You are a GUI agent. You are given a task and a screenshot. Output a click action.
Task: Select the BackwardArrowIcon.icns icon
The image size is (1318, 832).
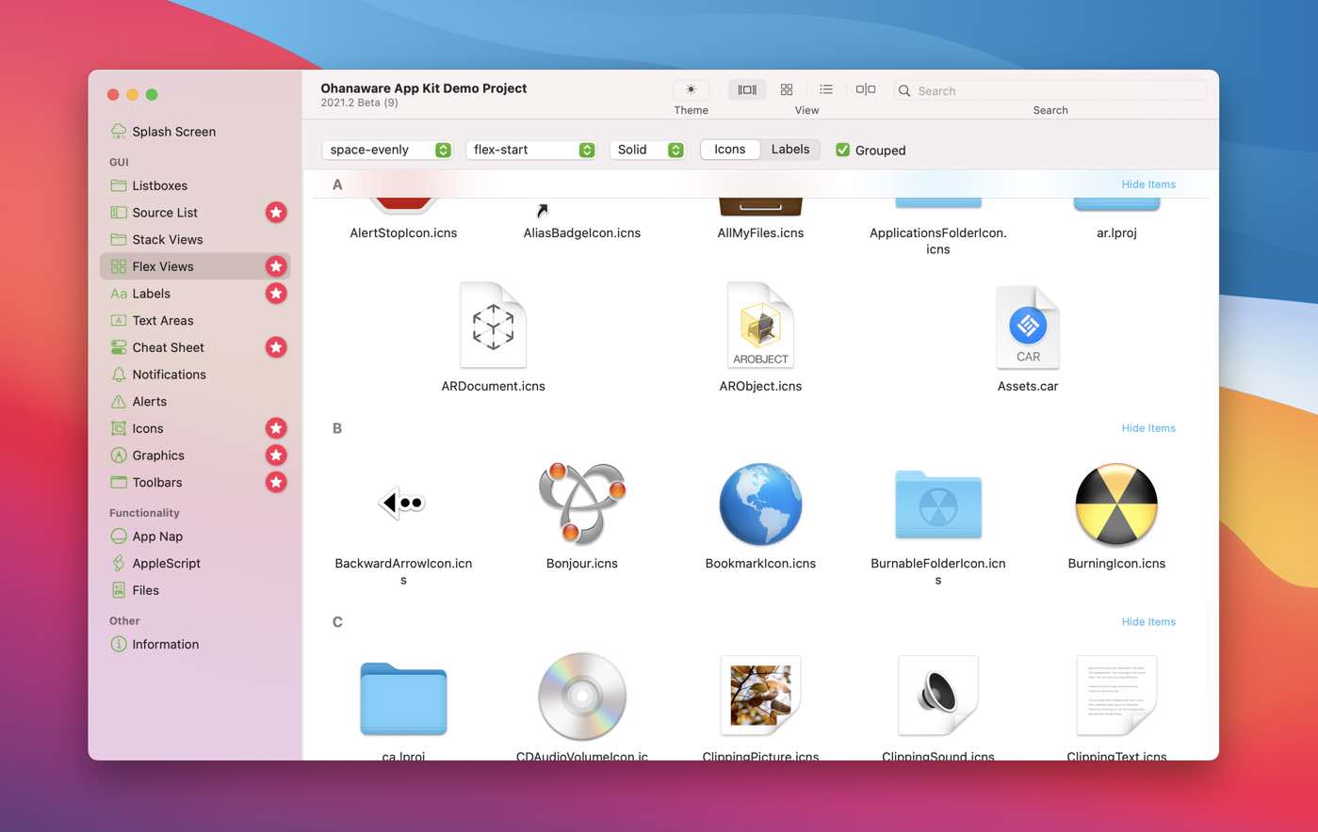[403, 503]
